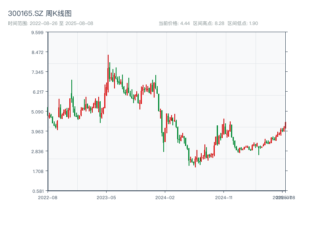This screenshot has height=238, width=317.
Task: Click the 2022-08 x-axis date label
Action: (48, 197)
